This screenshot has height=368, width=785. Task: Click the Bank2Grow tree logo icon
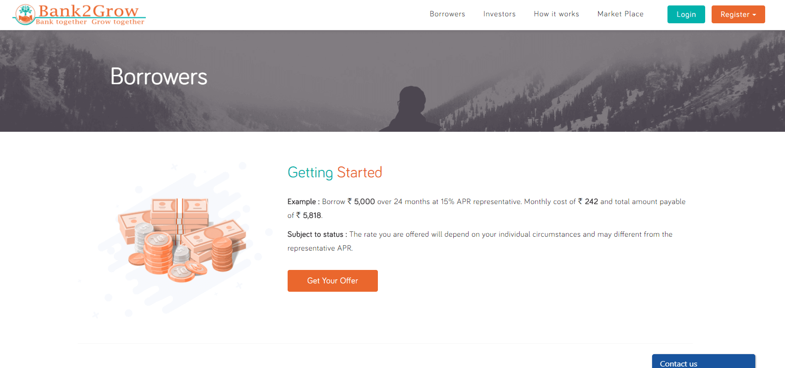(x=25, y=14)
